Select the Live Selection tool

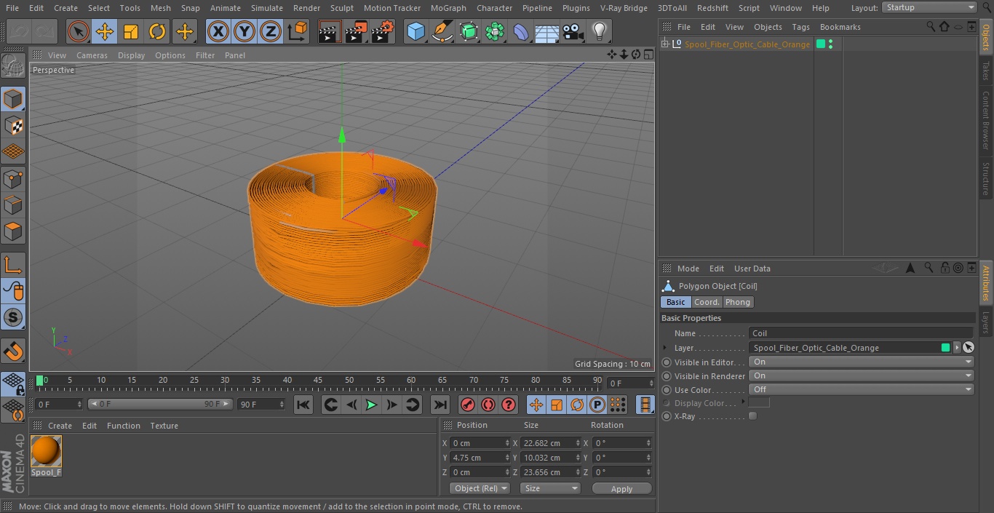(79, 32)
